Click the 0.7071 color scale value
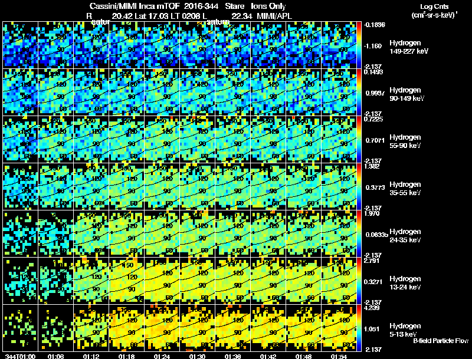The image size is (472, 359). [375, 140]
